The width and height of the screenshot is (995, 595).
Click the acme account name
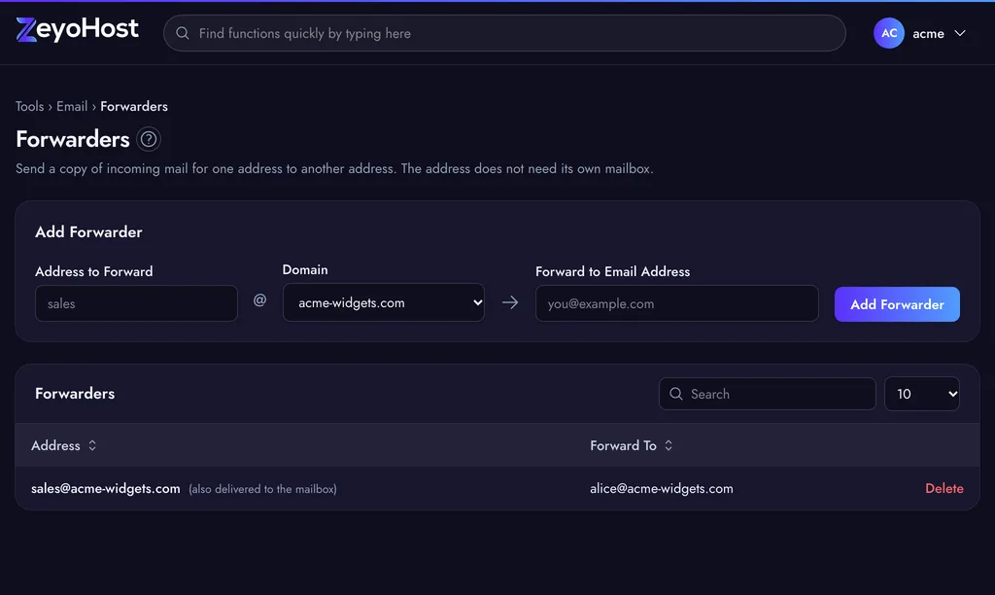pyautogui.click(x=928, y=34)
